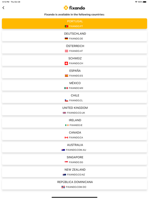Click the Mexican flag icon

point(66,88)
